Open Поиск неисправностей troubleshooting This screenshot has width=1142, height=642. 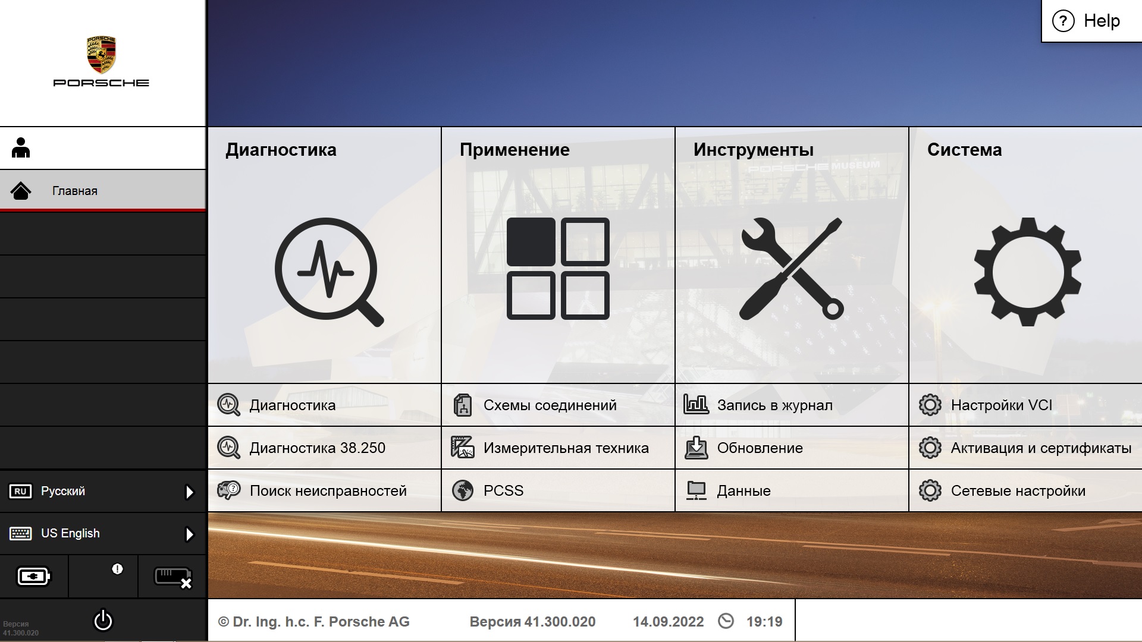click(x=328, y=491)
